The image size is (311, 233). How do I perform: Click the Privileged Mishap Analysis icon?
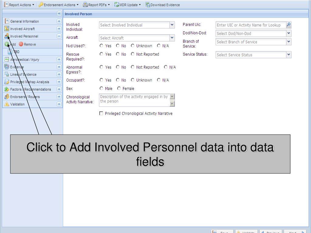pyautogui.click(x=7, y=82)
